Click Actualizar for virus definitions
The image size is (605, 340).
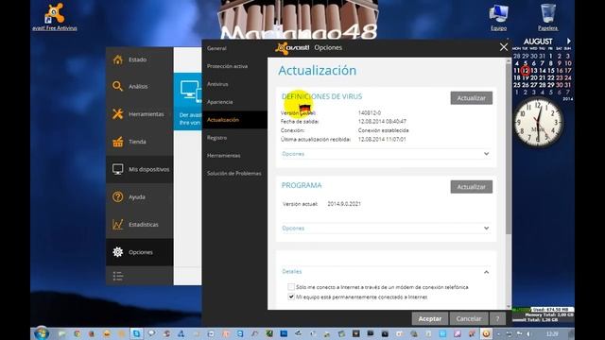pyautogui.click(x=471, y=98)
